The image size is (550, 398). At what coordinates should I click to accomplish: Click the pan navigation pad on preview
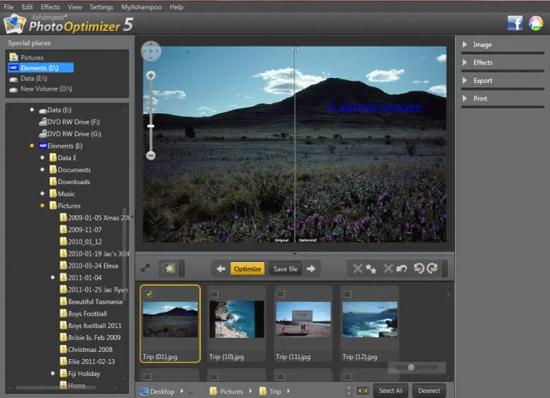(x=151, y=51)
